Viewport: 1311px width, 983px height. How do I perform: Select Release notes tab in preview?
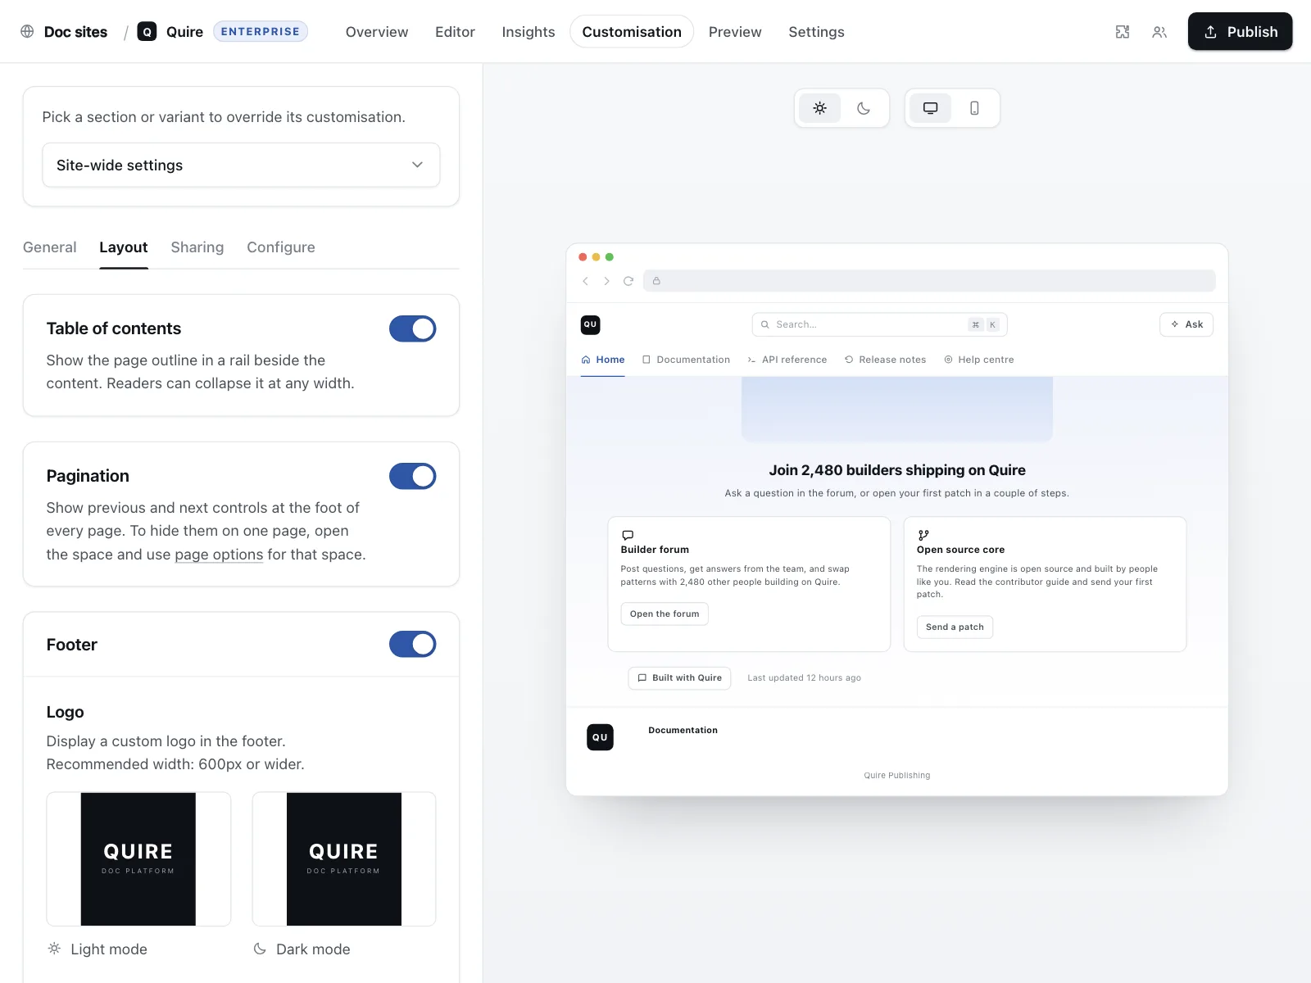[x=885, y=360]
